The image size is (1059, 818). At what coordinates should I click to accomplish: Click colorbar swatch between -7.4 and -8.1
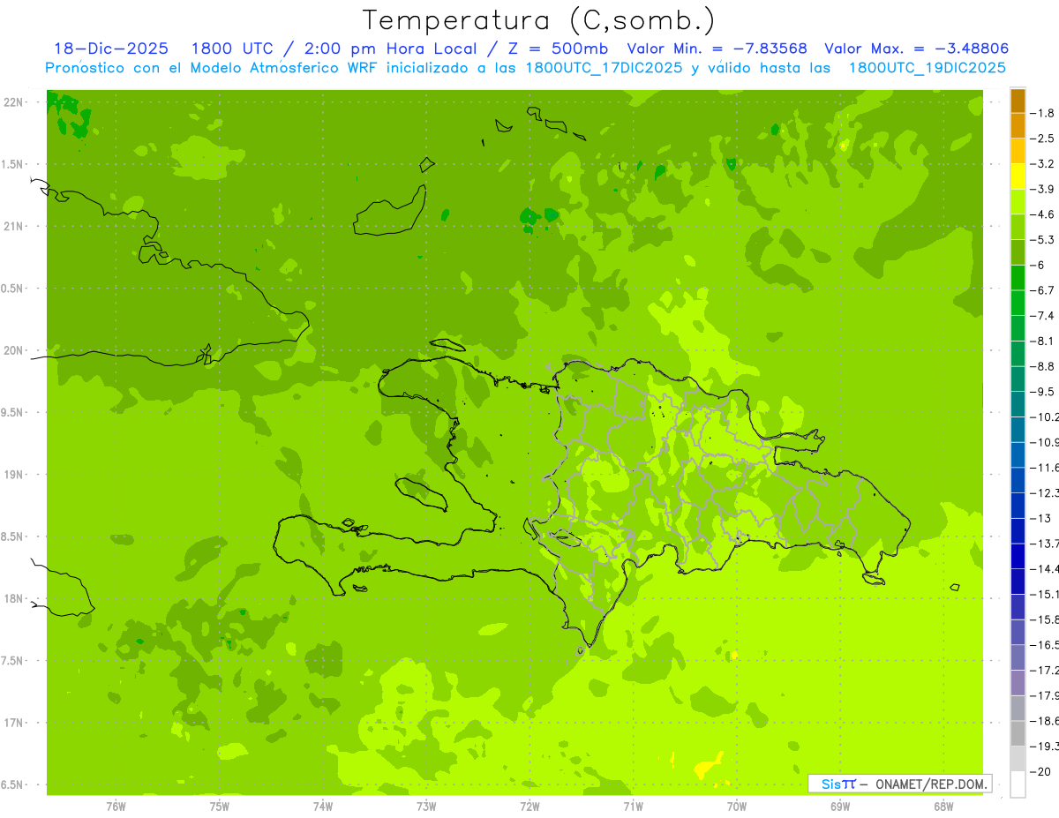point(1018,328)
